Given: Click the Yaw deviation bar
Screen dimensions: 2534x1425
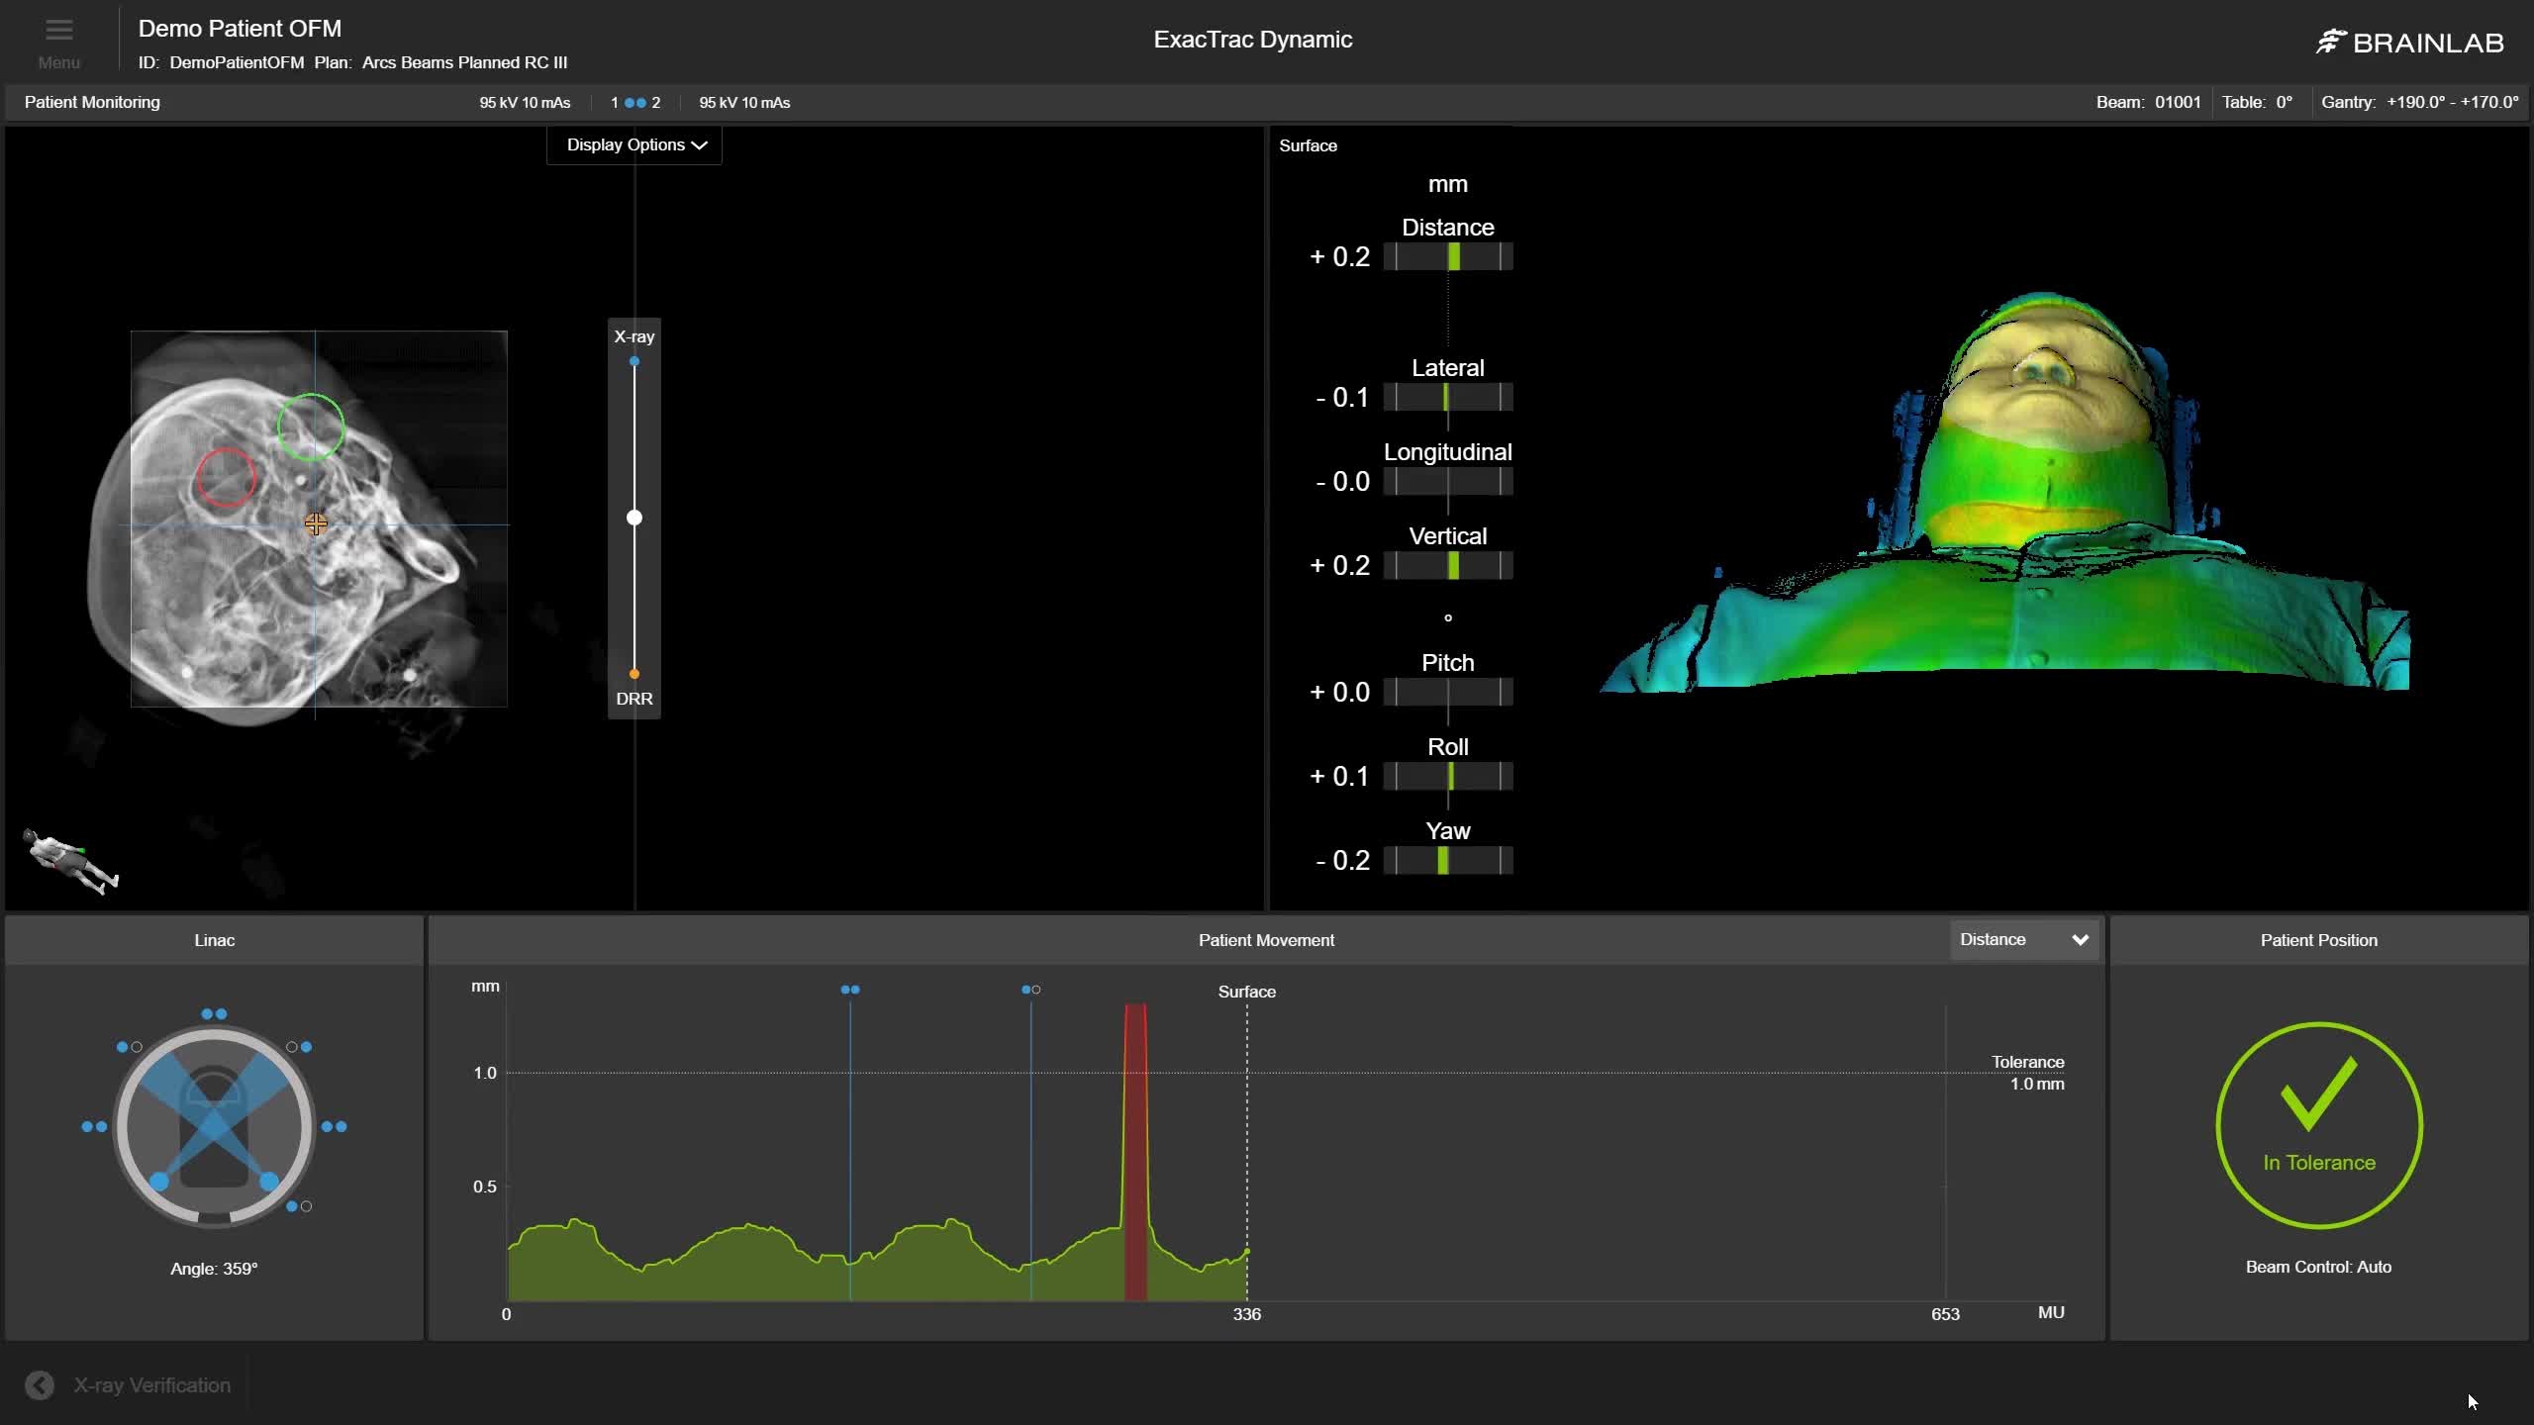Looking at the screenshot, I should point(1448,860).
